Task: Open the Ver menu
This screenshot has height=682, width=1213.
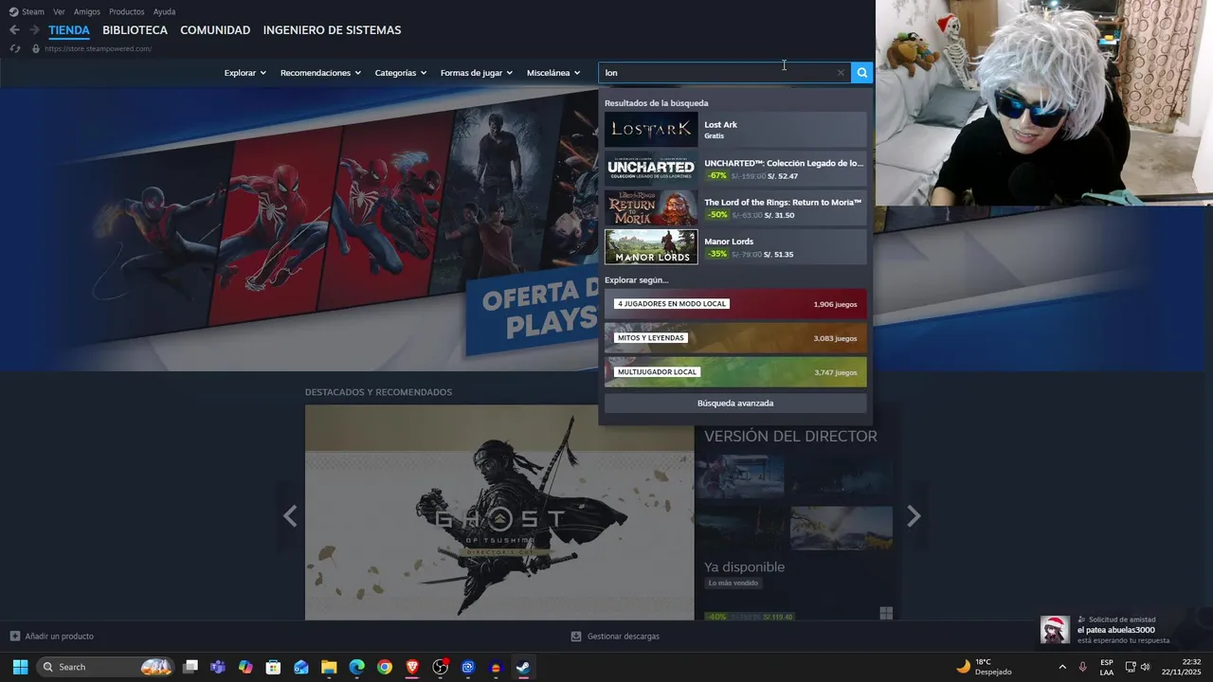Action: pyautogui.click(x=59, y=11)
